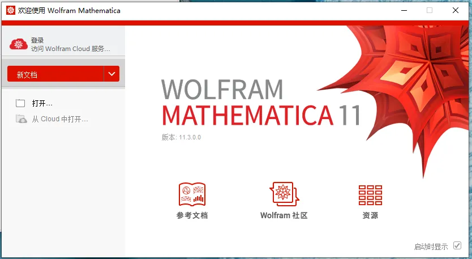Open the 参考文档 documentation book icon
The height and width of the screenshot is (259, 472).
(x=192, y=194)
